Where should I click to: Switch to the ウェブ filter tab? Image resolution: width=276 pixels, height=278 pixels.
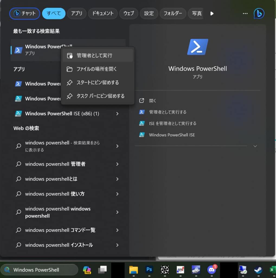coord(129,13)
